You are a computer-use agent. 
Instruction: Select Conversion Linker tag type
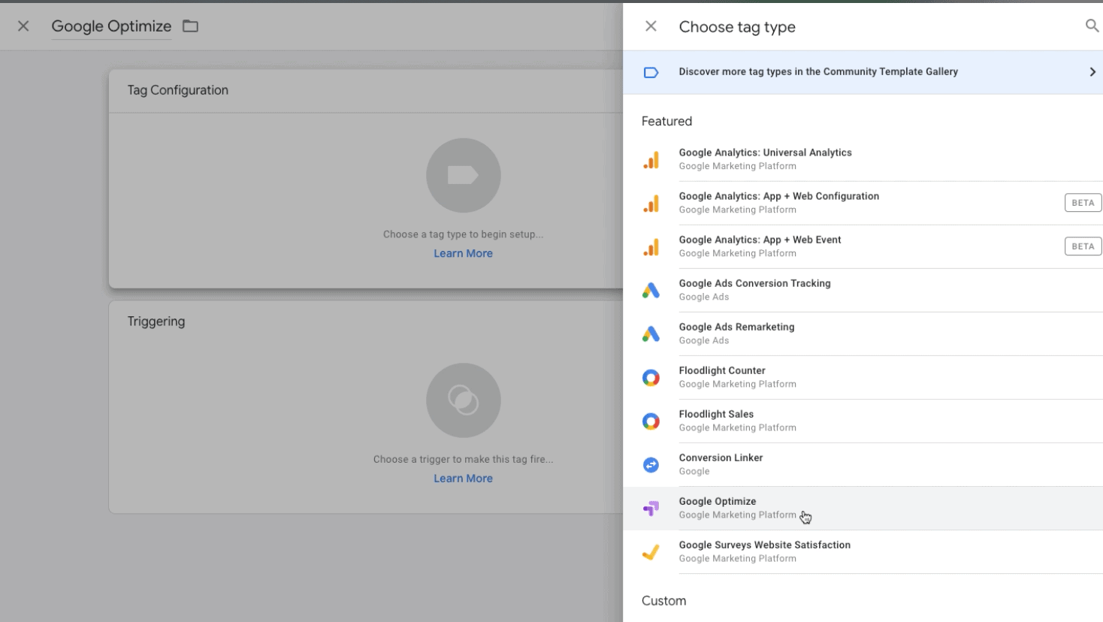(863, 464)
